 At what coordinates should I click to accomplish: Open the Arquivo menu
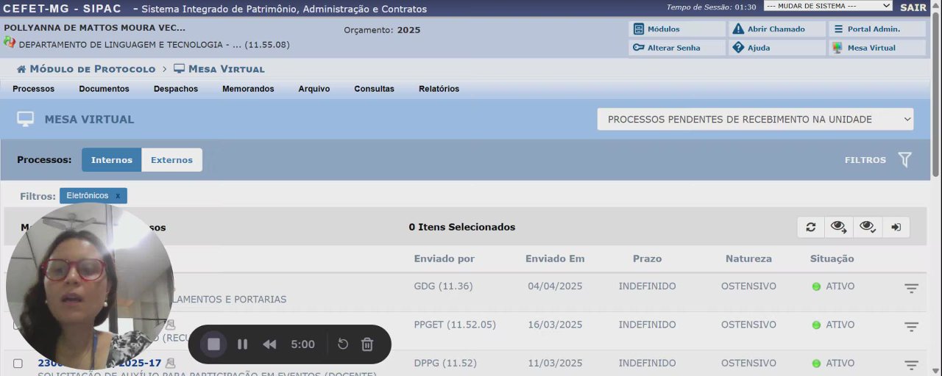tap(314, 89)
